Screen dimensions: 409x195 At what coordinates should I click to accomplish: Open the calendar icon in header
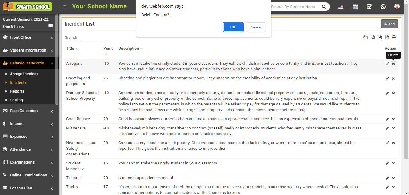pos(355,7)
